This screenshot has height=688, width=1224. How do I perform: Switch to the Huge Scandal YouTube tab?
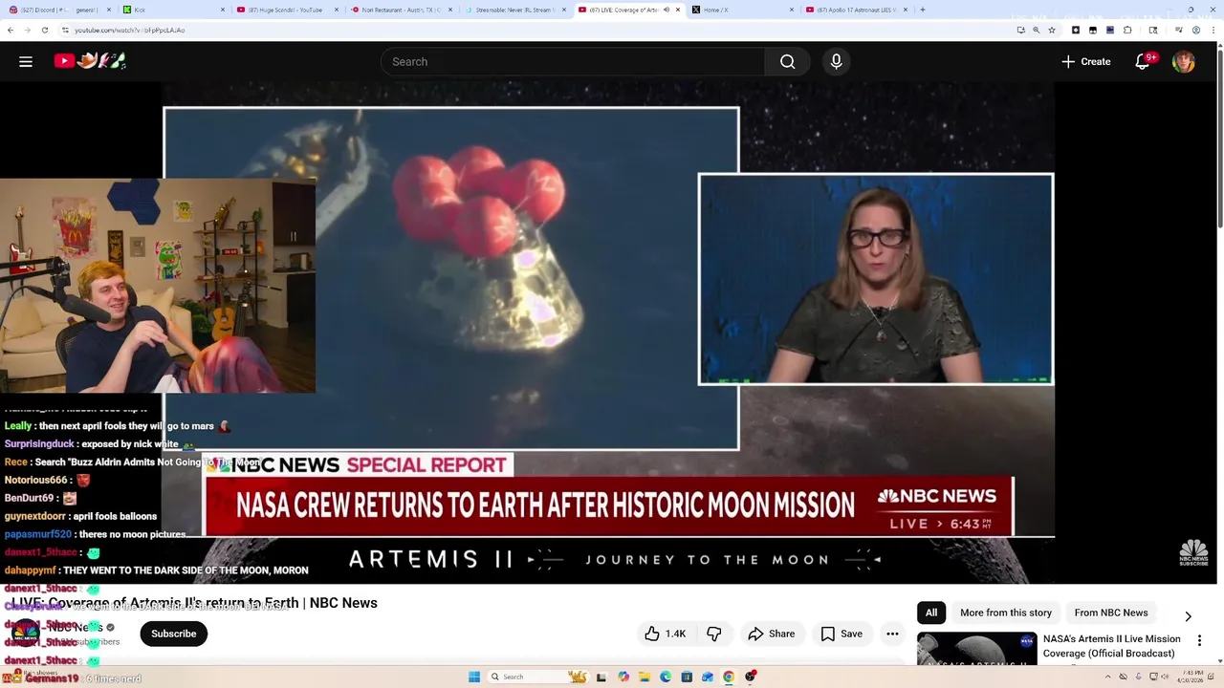(287, 10)
